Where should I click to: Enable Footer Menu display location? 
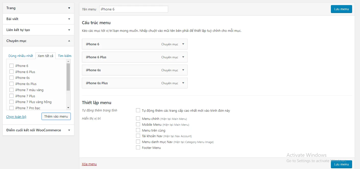click(x=138, y=147)
